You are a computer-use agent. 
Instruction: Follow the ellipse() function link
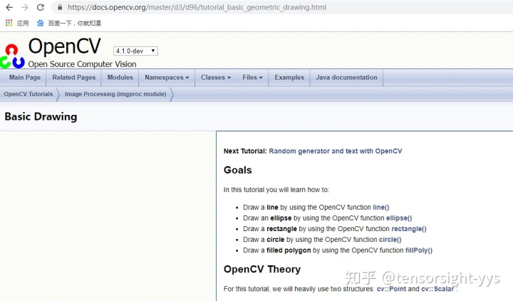click(x=399, y=218)
